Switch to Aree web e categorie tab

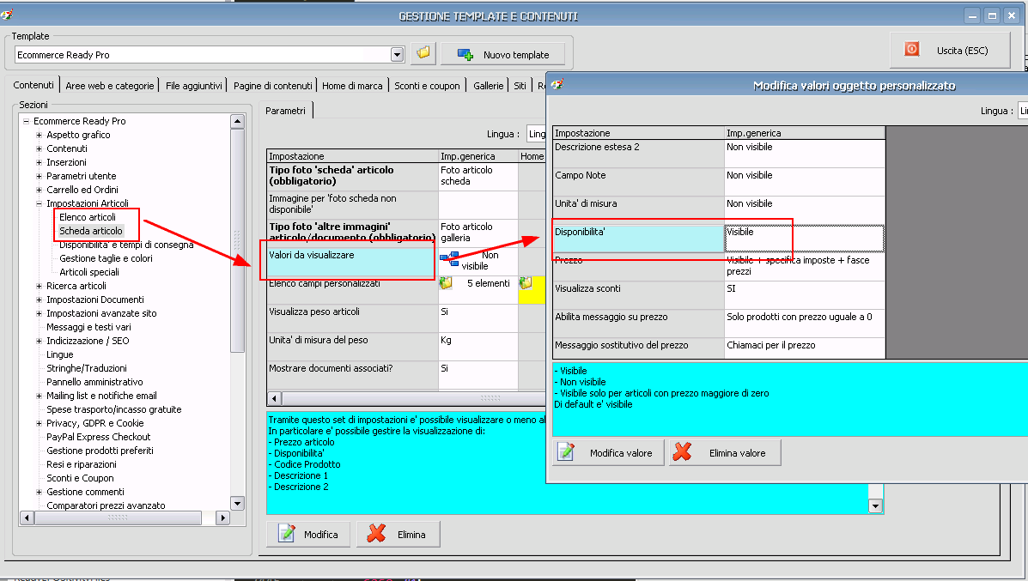point(109,86)
